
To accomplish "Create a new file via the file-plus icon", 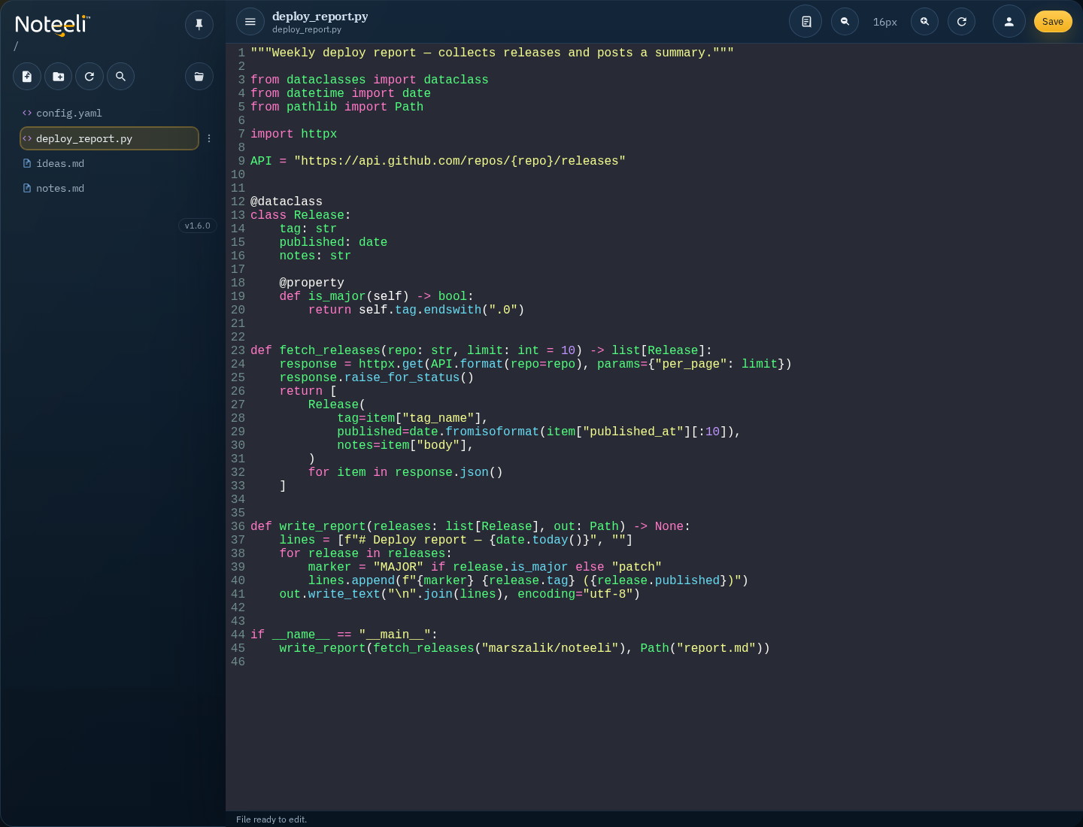I will tap(27, 76).
